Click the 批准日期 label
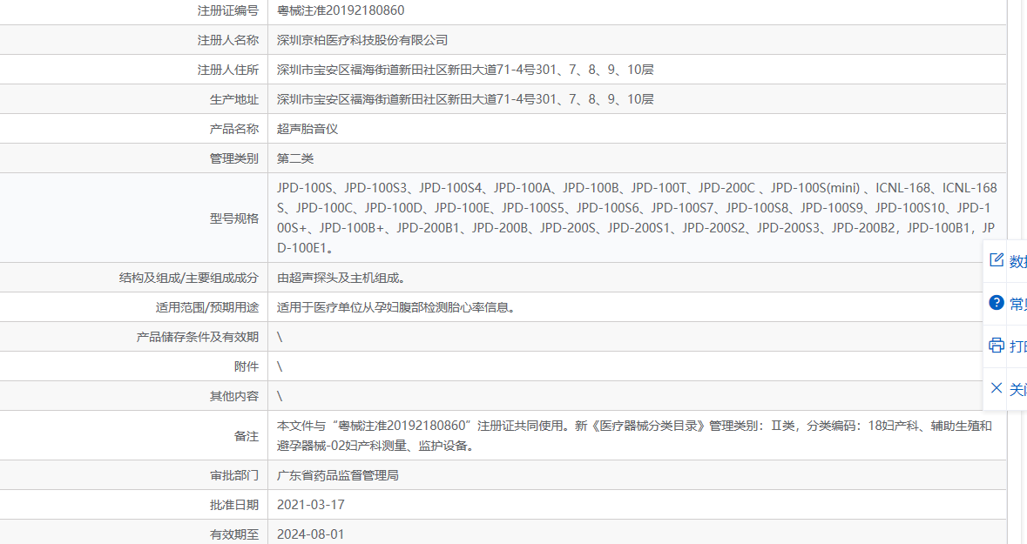Screen dimensions: 1027x544 (x=233, y=505)
